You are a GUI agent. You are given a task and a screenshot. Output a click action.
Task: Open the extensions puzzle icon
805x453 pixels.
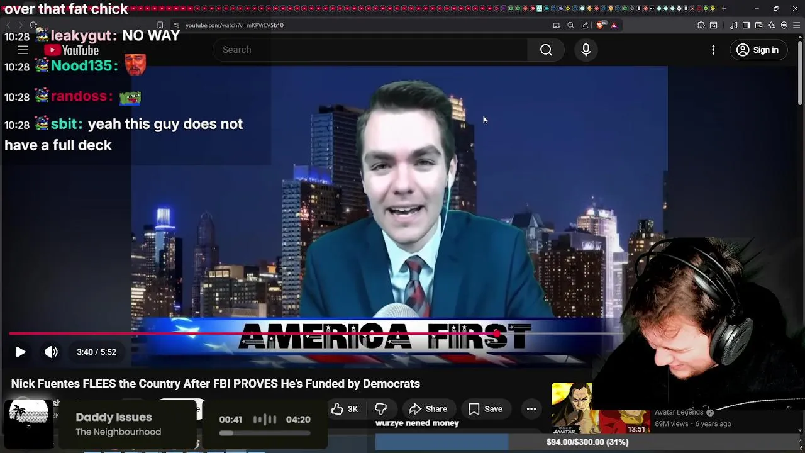701,25
